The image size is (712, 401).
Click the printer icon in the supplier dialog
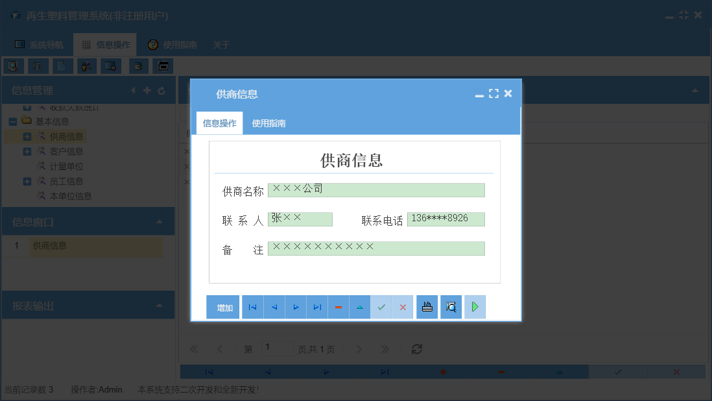pyautogui.click(x=427, y=306)
